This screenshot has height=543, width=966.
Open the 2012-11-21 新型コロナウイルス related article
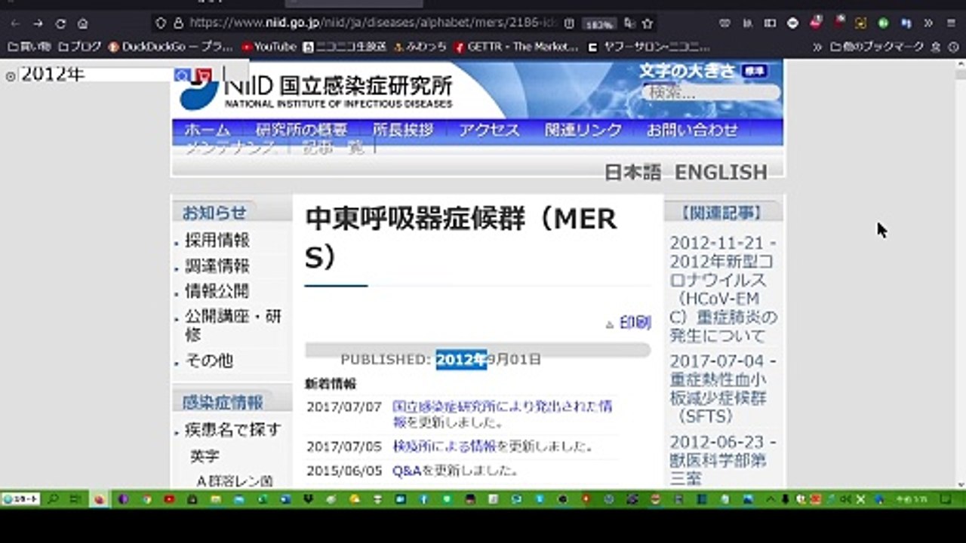pyautogui.click(x=723, y=289)
